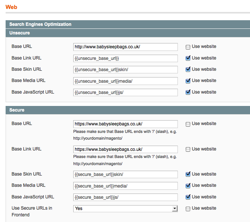Uncheck Use website for Unsecure Base Link URL

pos(188,58)
